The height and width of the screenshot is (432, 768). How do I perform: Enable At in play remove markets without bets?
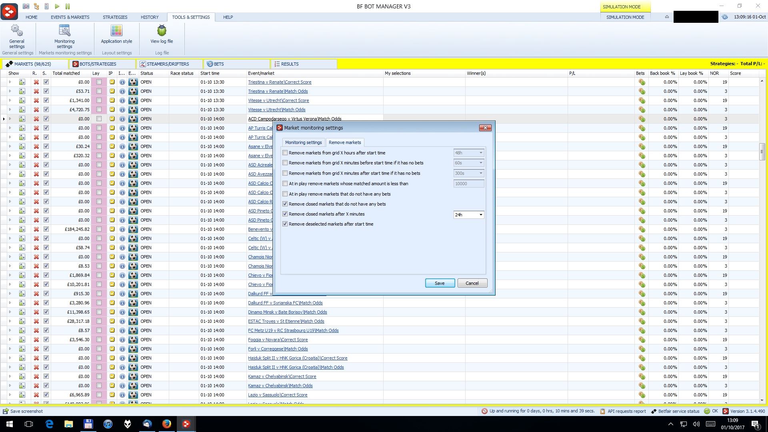tap(285, 194)
